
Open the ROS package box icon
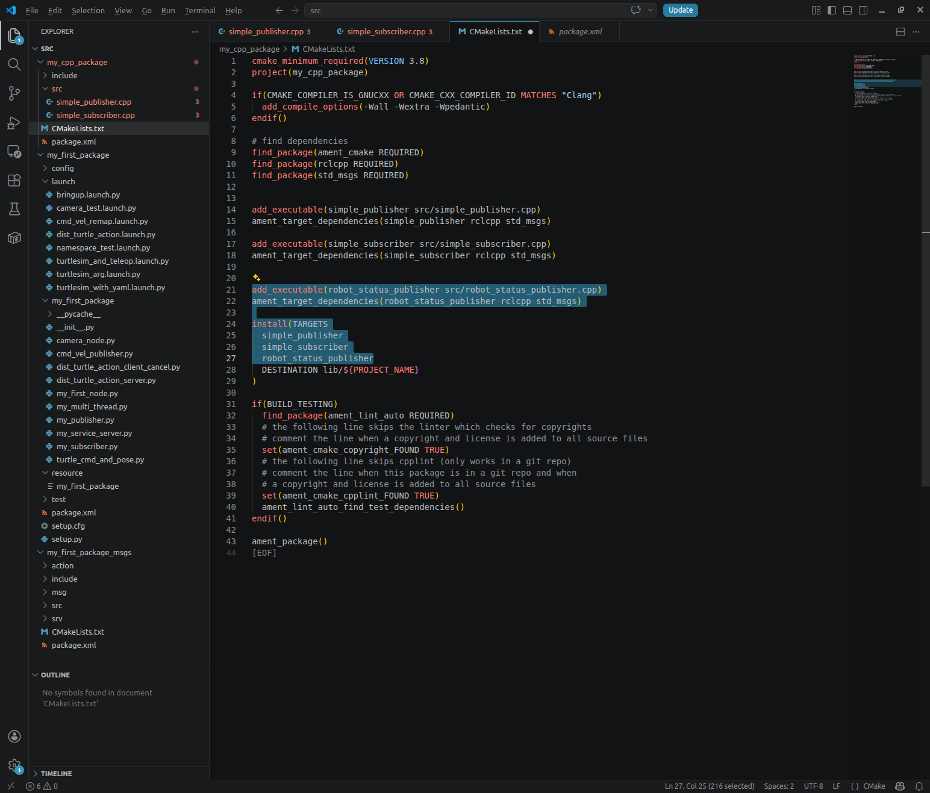click(x=14, y=238)
